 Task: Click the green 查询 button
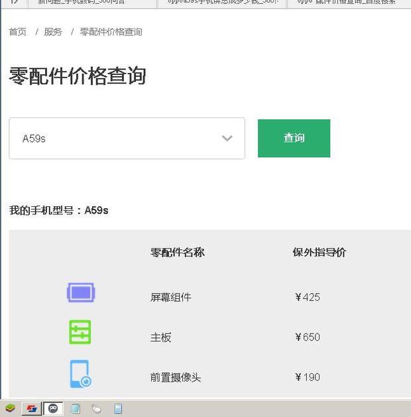[x=294, y=139]
